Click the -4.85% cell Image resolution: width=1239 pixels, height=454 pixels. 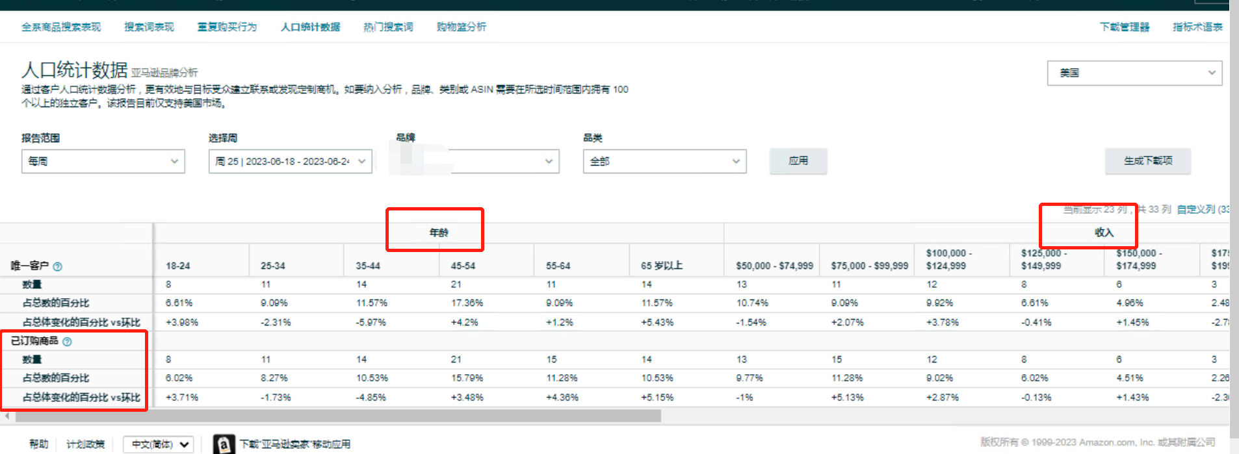[371, 397]
